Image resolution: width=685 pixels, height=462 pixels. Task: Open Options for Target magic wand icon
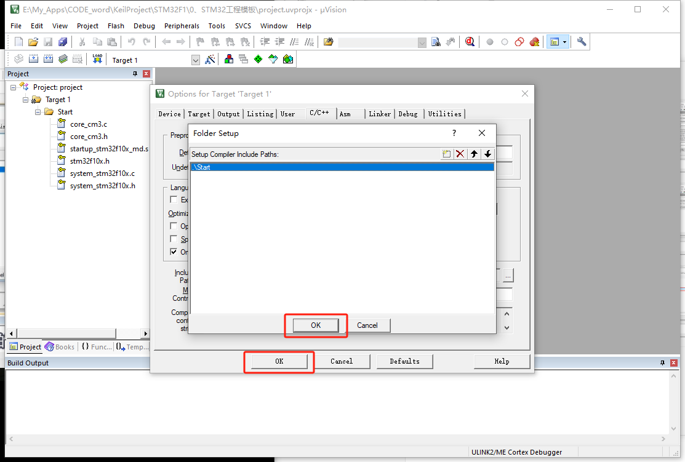coord(210,60)
